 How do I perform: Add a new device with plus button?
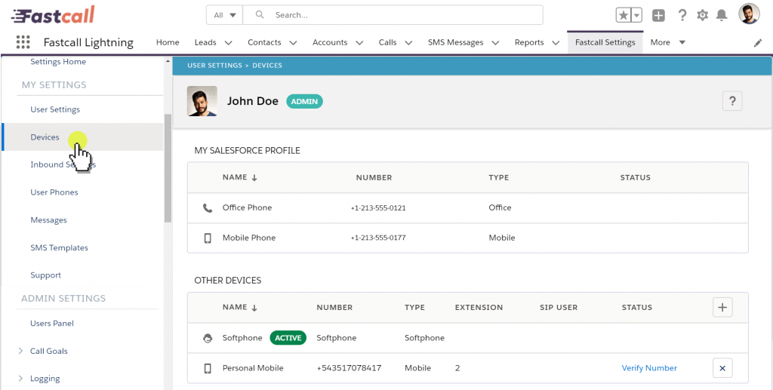pos(722,307)
